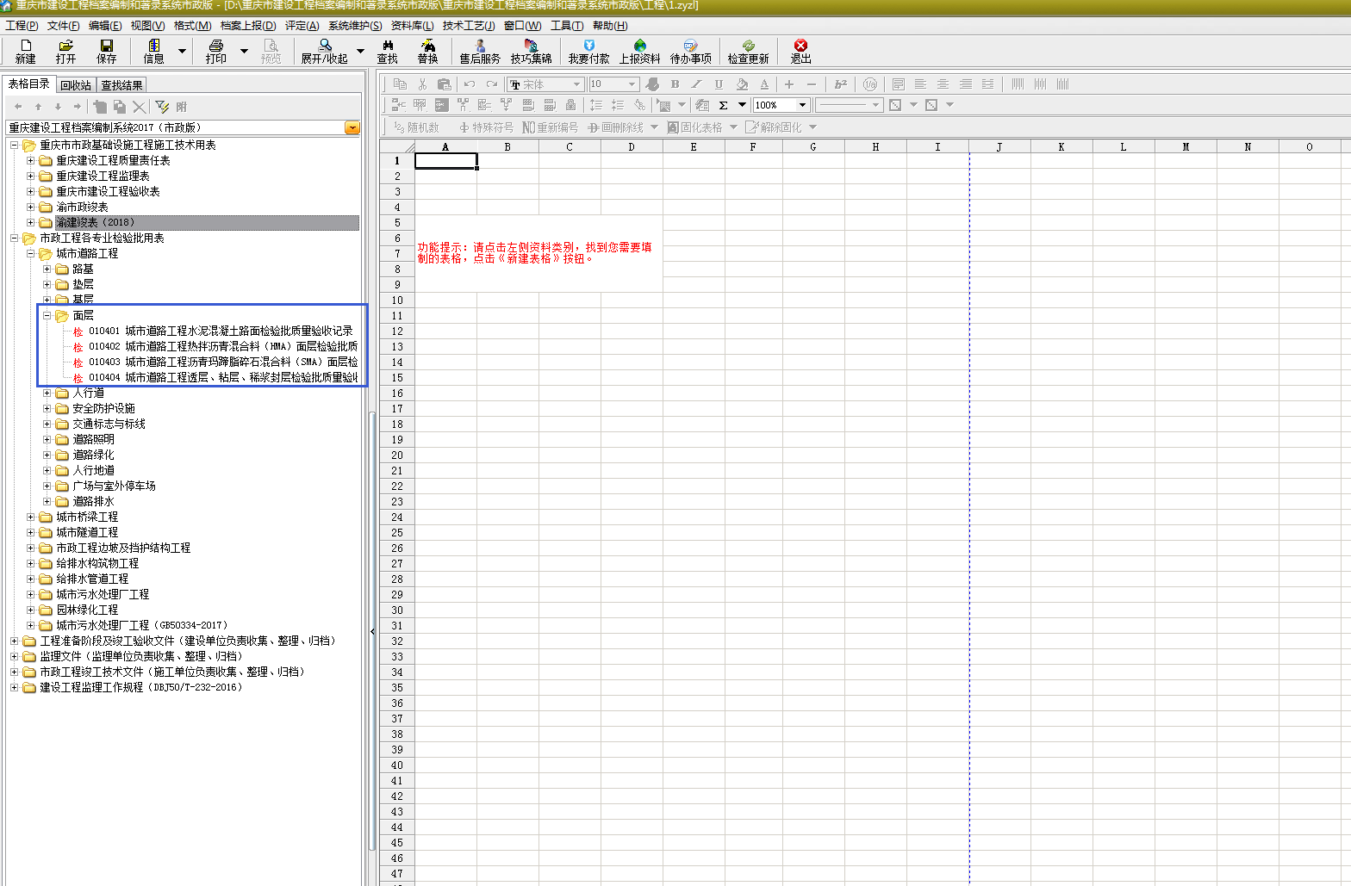The width and height of the screenshot is (1351, 886).
Task: Open the 帮助(H) menu
Action: point(610,26)
